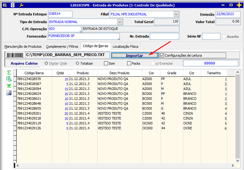
Task: Click the green sigma totals icon
Action: 9,72
